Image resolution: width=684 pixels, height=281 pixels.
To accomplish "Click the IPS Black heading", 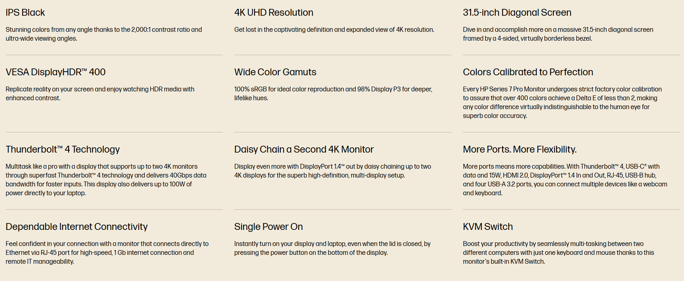I will (25, 12).
